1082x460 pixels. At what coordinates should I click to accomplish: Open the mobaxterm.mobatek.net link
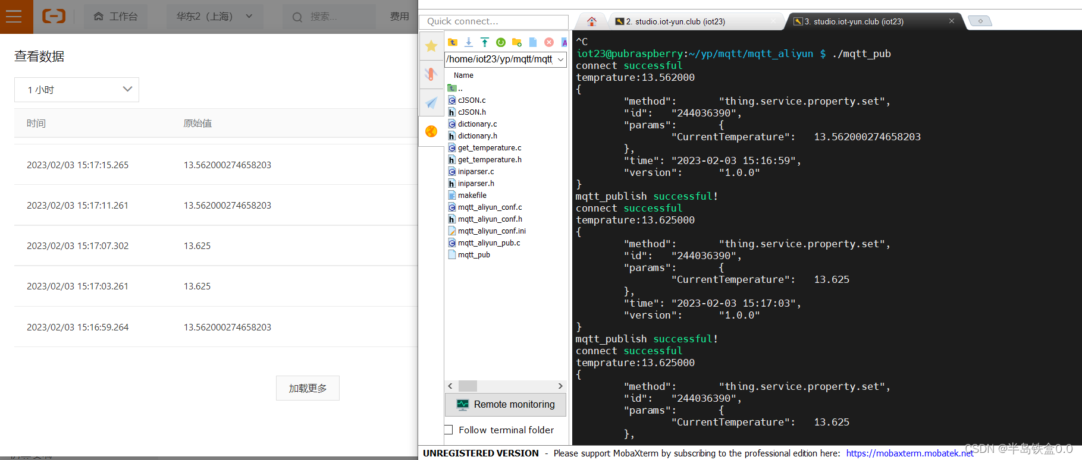pyautogui.click(x=910, y=453)
